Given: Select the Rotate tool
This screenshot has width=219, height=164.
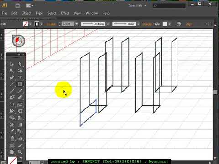Looking at the screenshot, I should click(12, 104).
